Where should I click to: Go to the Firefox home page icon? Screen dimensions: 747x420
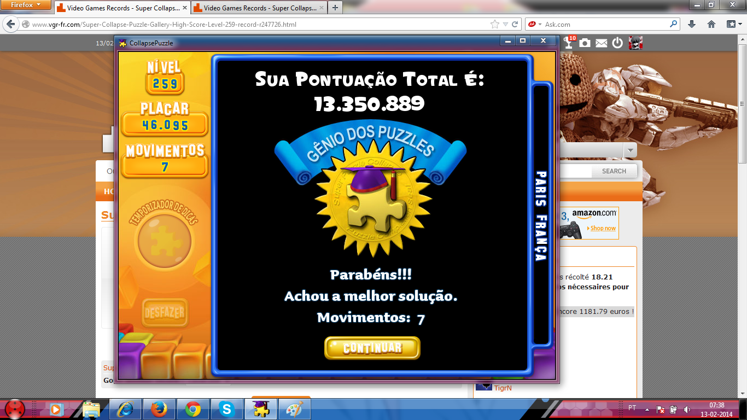(x=711, y=24)
